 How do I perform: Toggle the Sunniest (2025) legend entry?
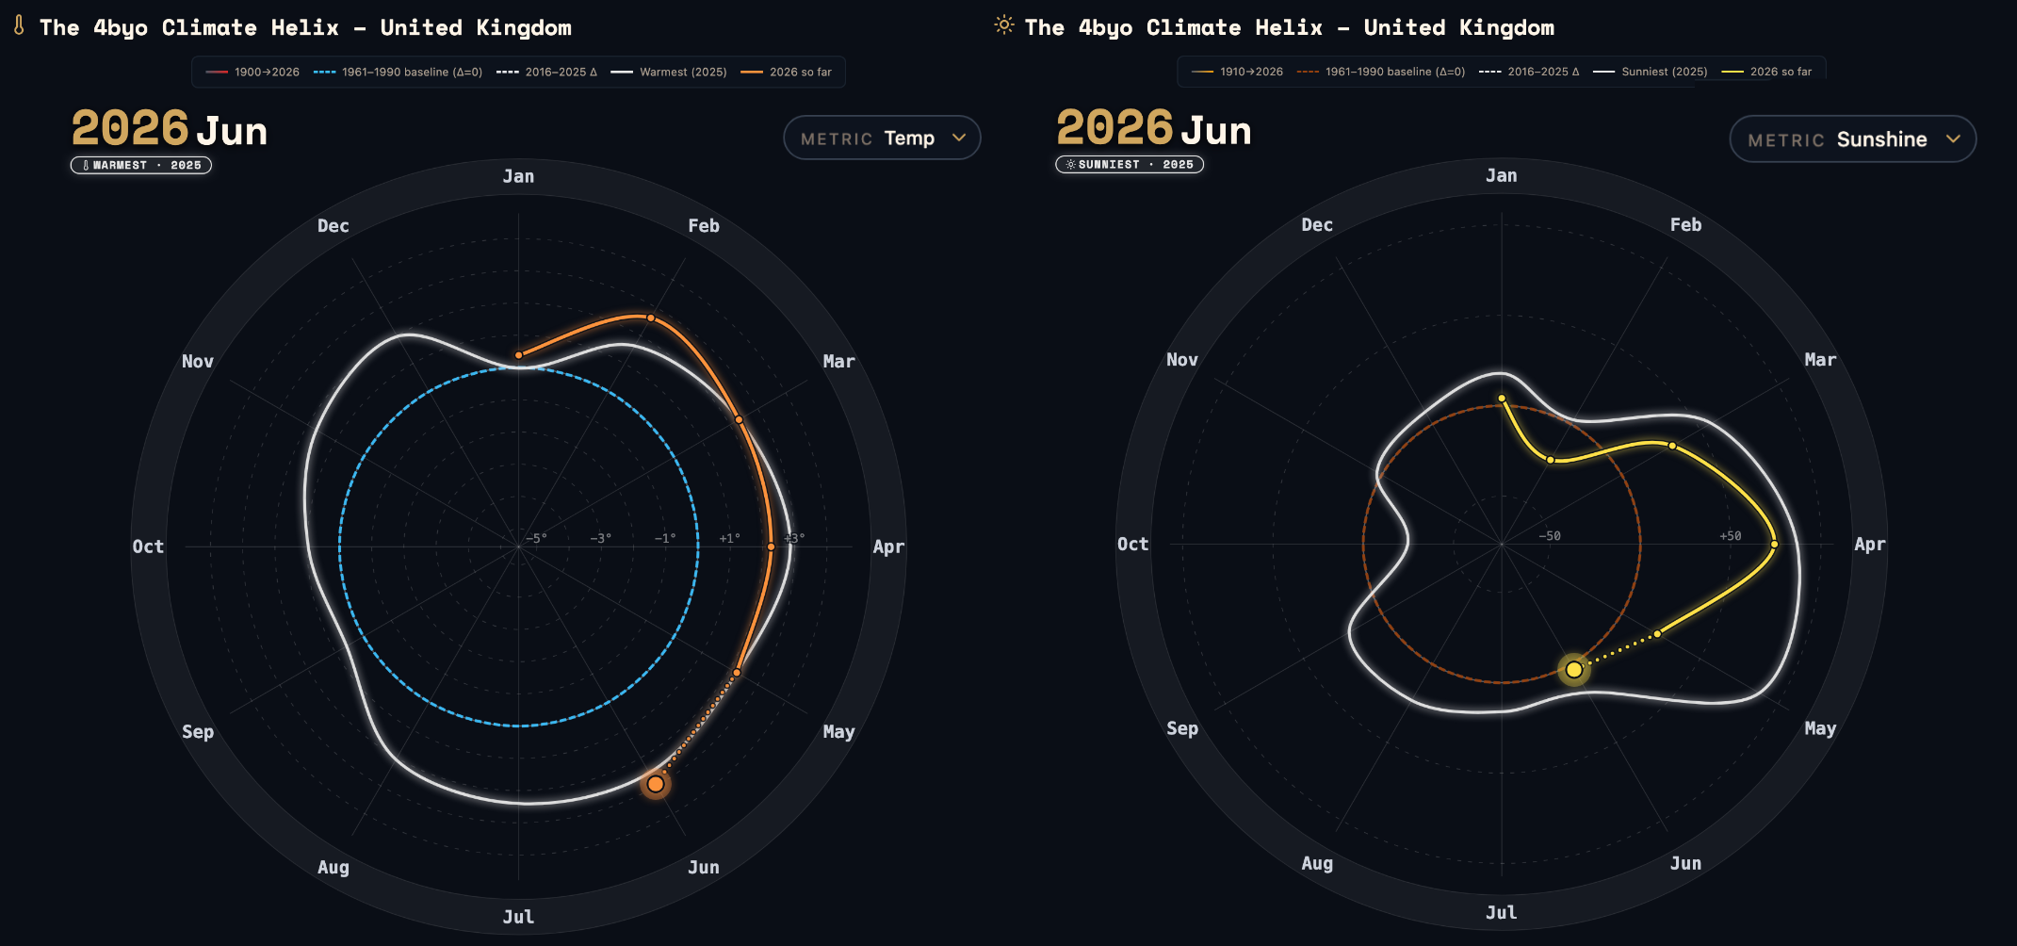[1650, 72]
